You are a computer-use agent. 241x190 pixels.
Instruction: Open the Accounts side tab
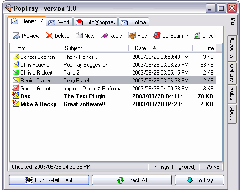pyautogui.click(x=232, y=48)
